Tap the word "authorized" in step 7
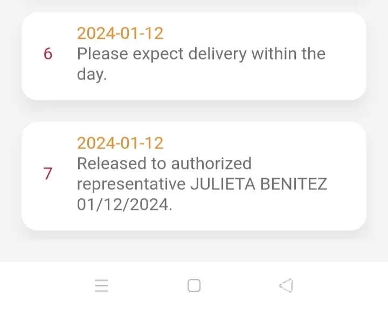This screenshot has height=309, width=388. pyautogui.click(x=211, y=163)
